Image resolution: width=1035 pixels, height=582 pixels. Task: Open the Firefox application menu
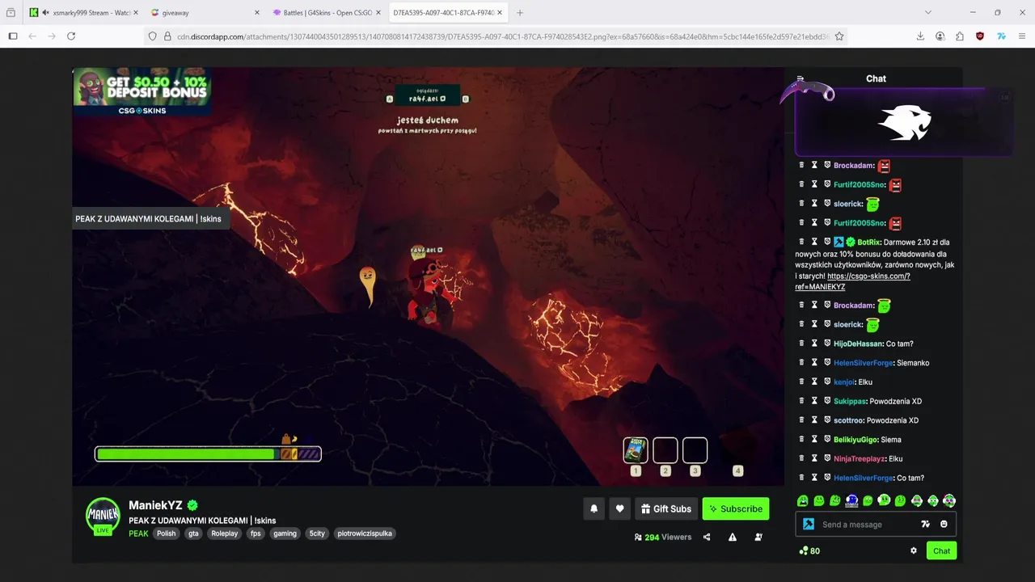tap(1023, 36)
